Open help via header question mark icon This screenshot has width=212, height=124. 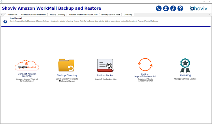180,8
